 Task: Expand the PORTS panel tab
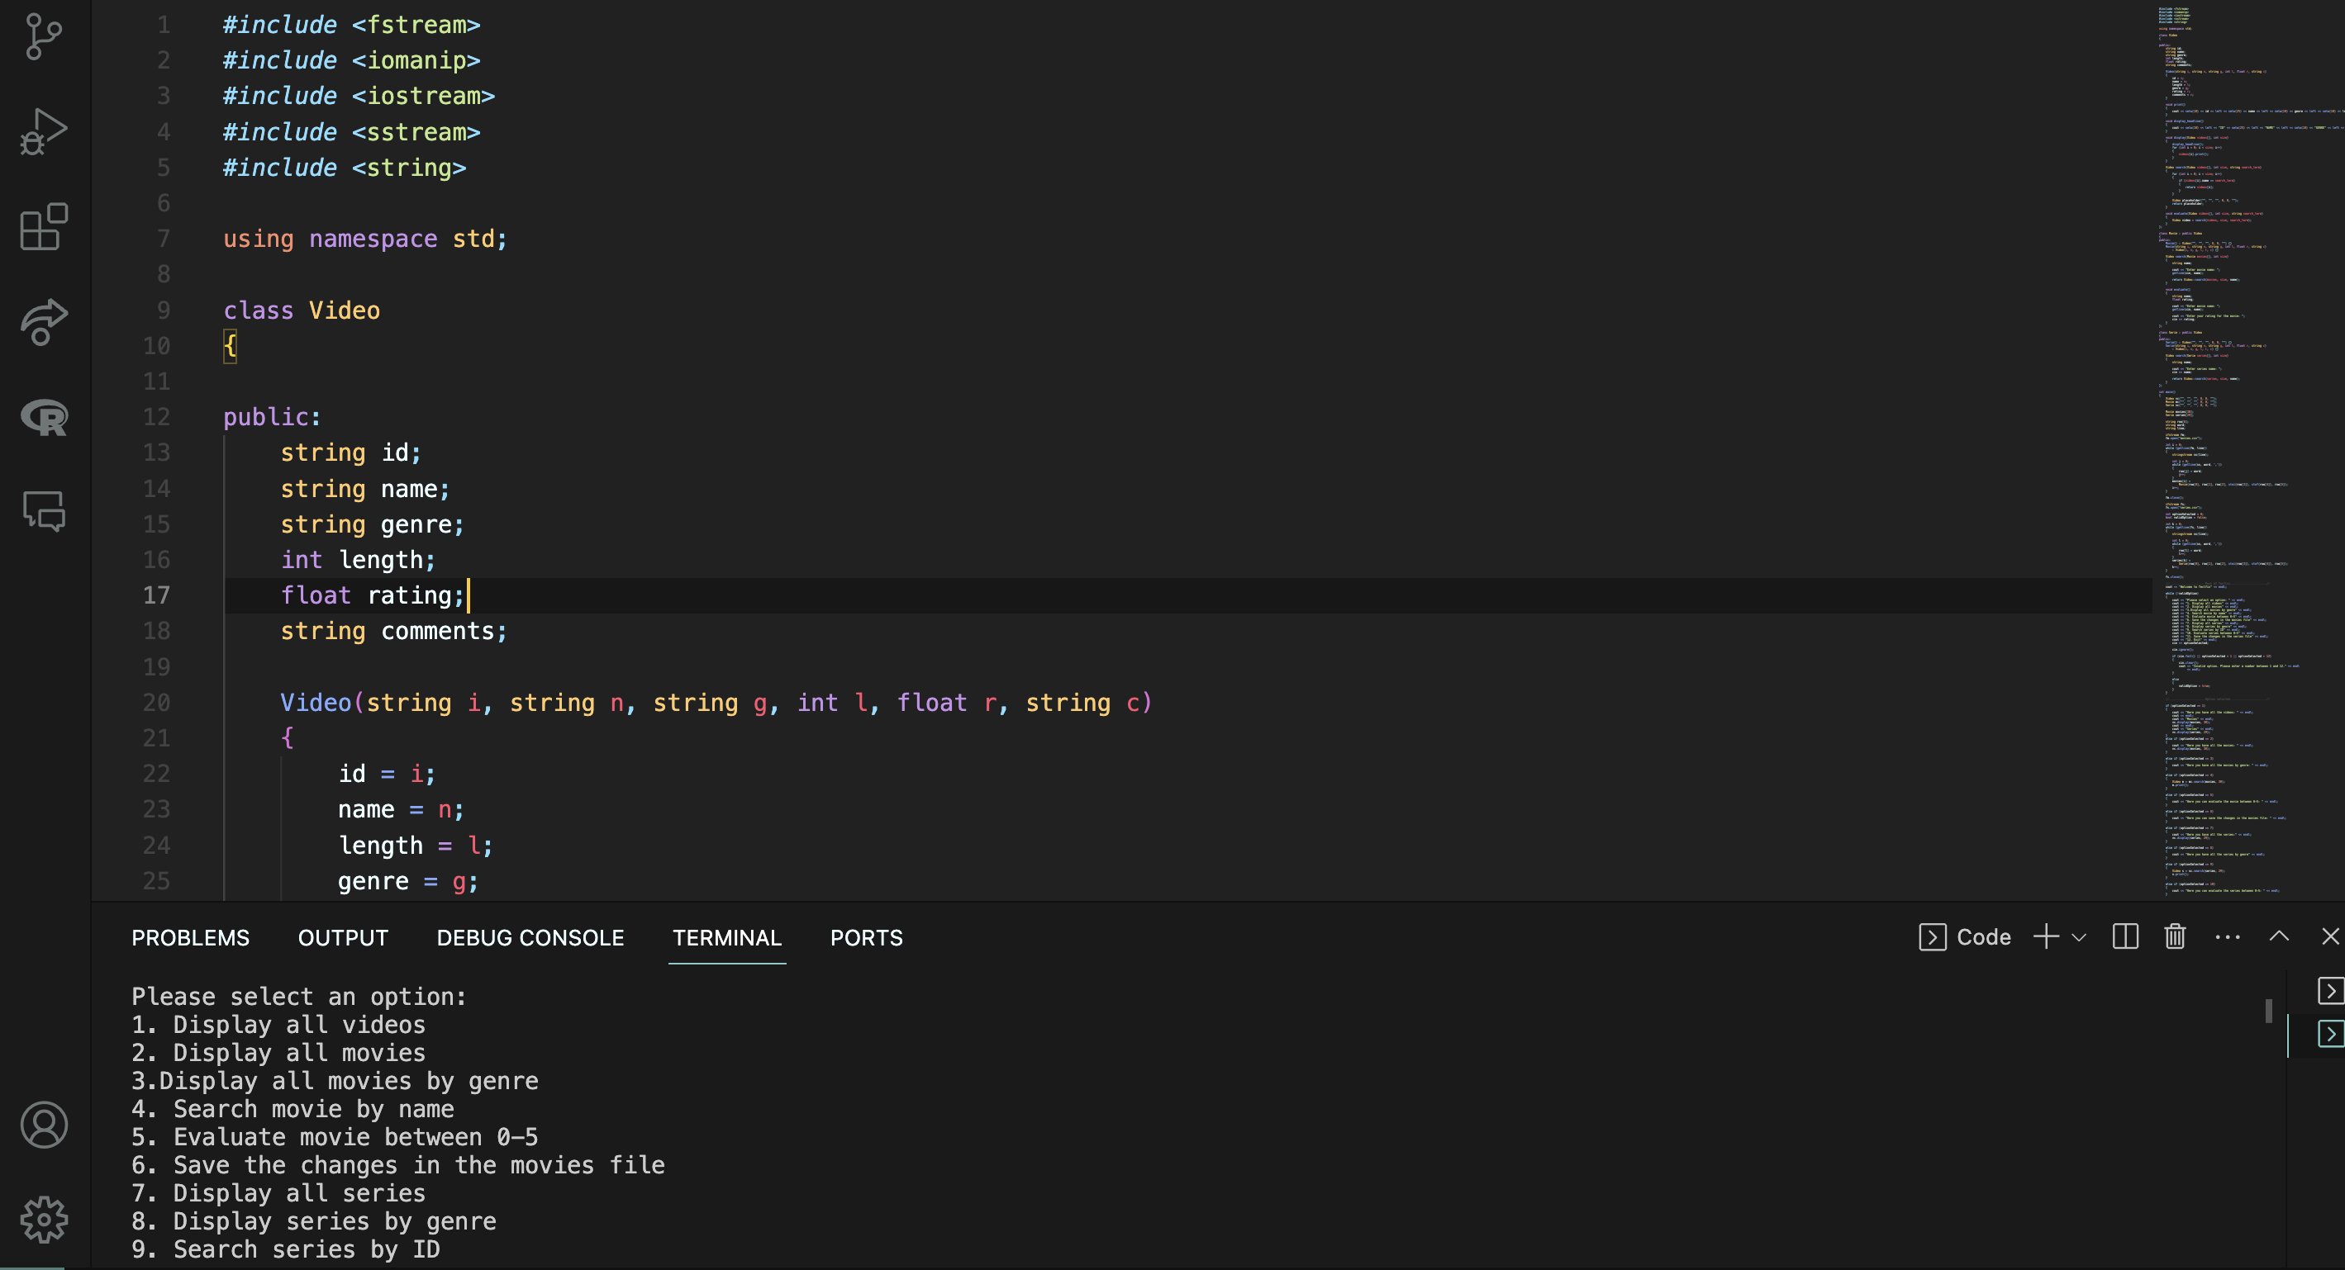pos(867,937)
